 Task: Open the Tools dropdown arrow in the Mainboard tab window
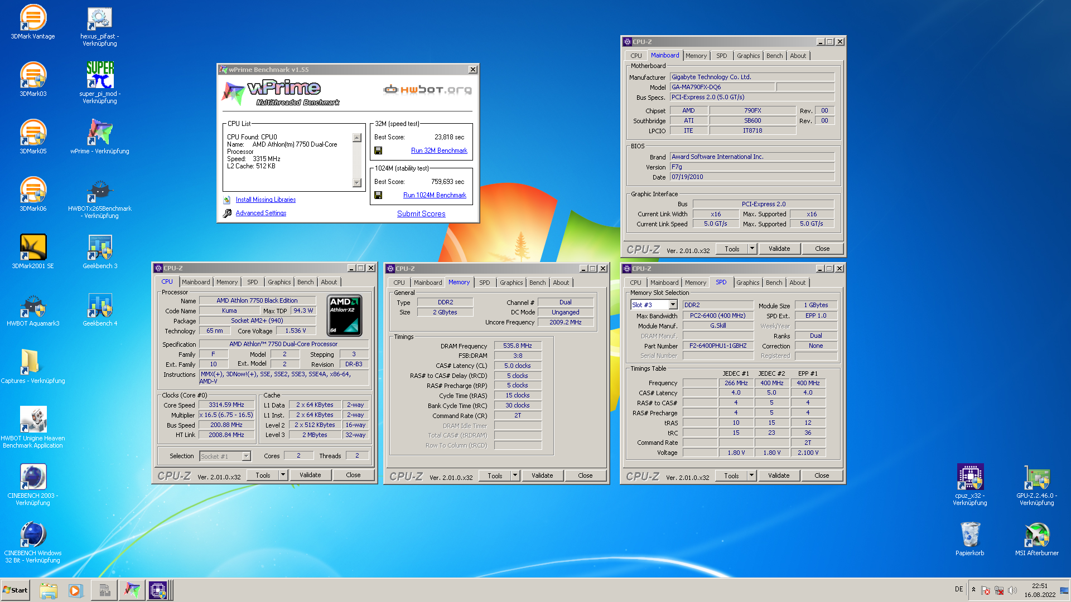point(752,249)
